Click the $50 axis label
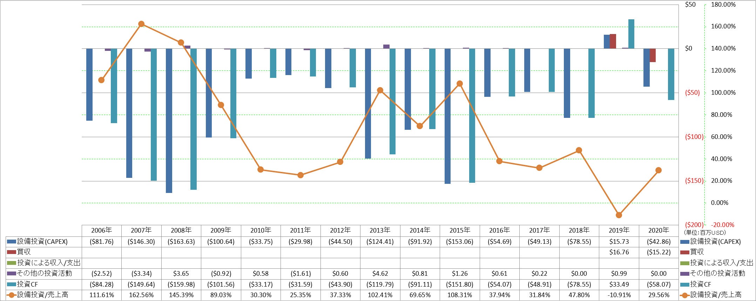The image size is (756, 301). 690,5
